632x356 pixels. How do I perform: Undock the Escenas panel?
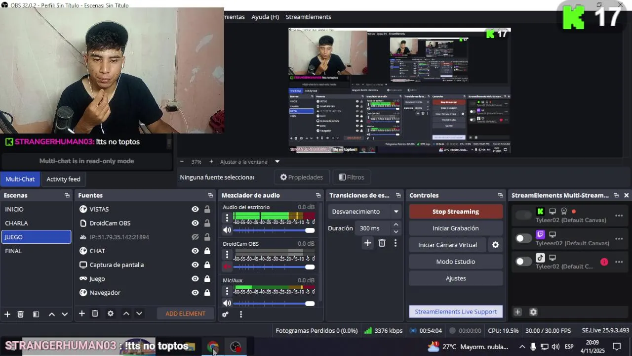[67, 195]
